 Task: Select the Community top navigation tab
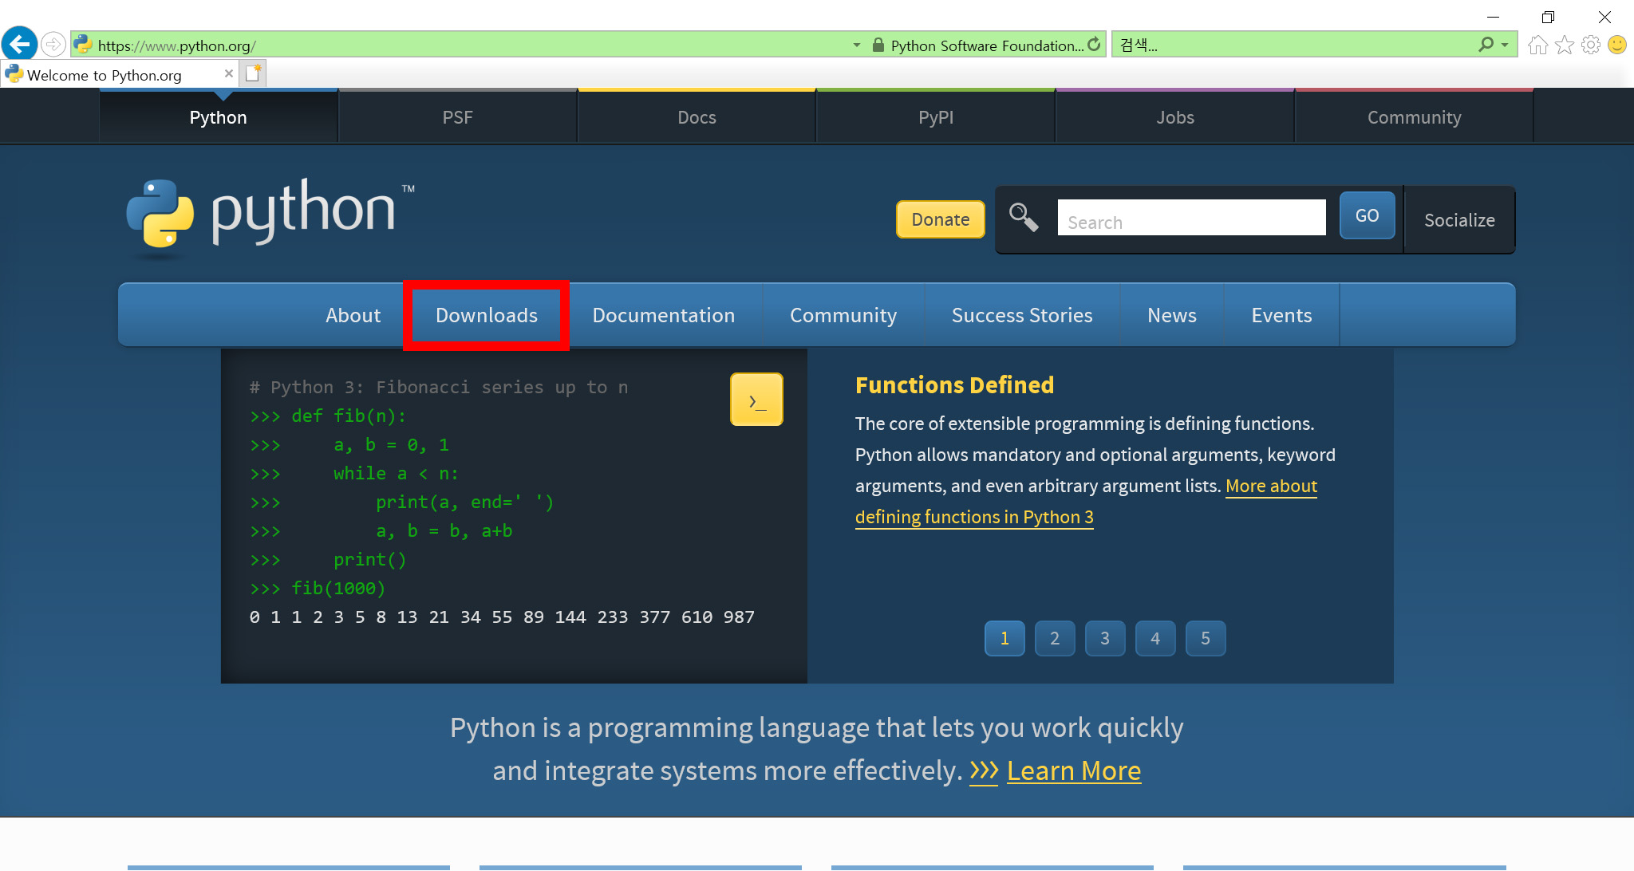[1415, 117]
